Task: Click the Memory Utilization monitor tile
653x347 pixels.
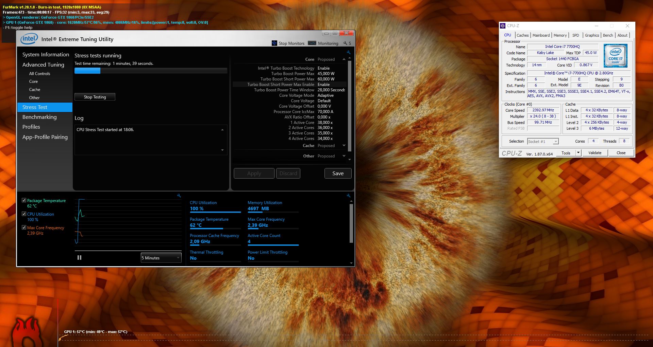Action: coord(273,206)
